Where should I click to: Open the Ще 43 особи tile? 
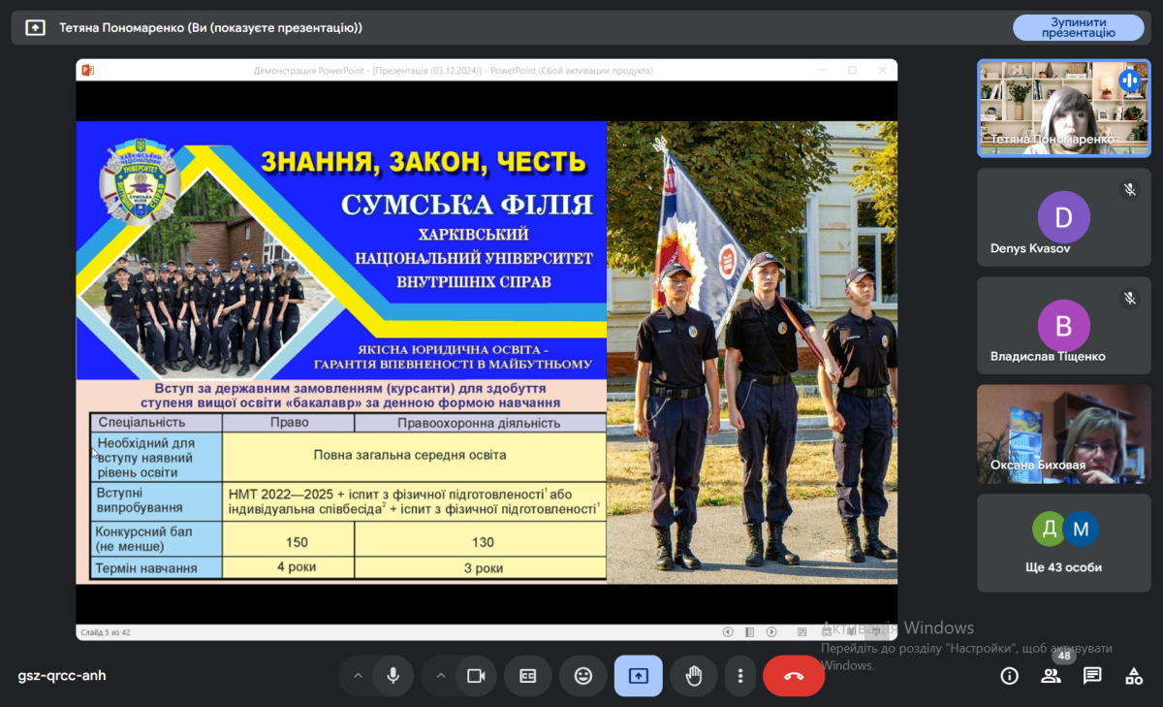tap(1063, 543)
